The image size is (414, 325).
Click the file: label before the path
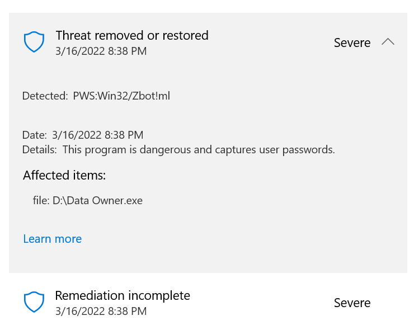tap(41, 200)
